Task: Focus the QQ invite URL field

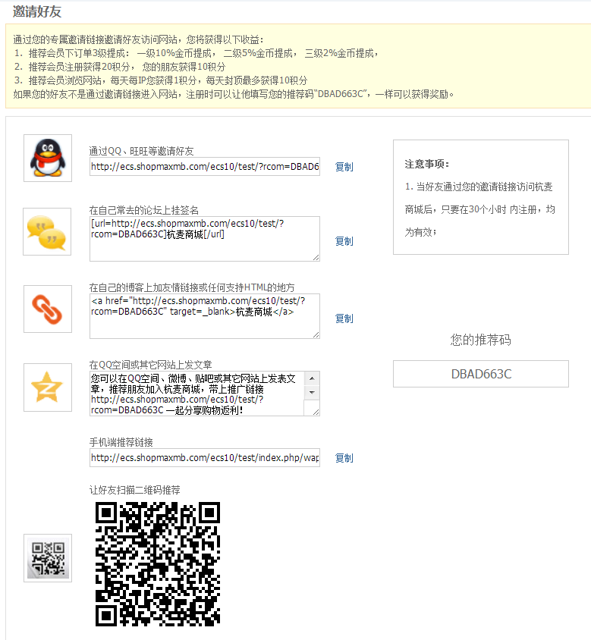Action: point(205,167)
